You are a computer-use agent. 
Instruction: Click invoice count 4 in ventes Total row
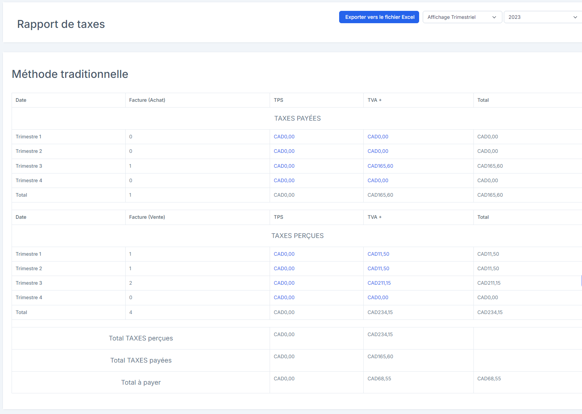click(131, 312)
